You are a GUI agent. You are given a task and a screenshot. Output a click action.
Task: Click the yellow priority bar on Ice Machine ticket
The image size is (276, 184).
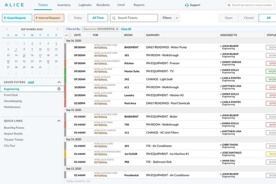[65, 154]
